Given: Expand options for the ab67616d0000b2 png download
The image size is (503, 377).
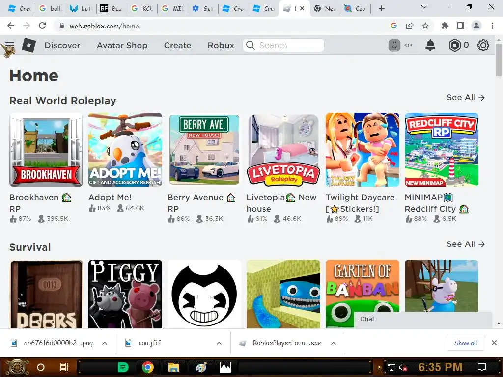Looking at the screenshot, I should (105, 343).
